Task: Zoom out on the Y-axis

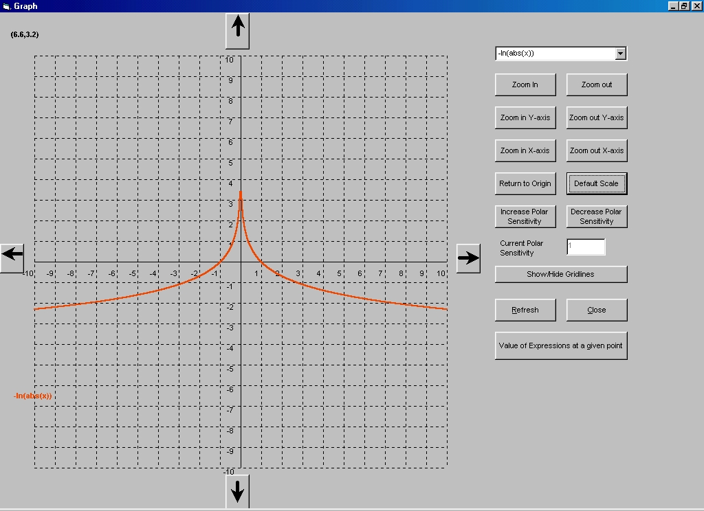Action: pyautogui.click(x=597, y=117)
